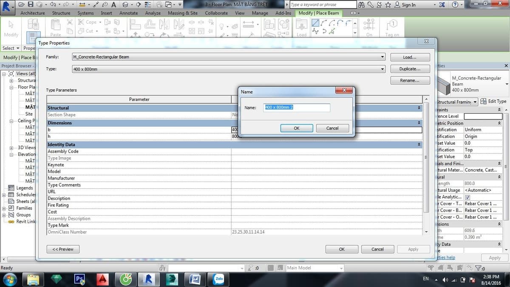
Task: Select the straight Line draw tool
Action: (315, 23)
